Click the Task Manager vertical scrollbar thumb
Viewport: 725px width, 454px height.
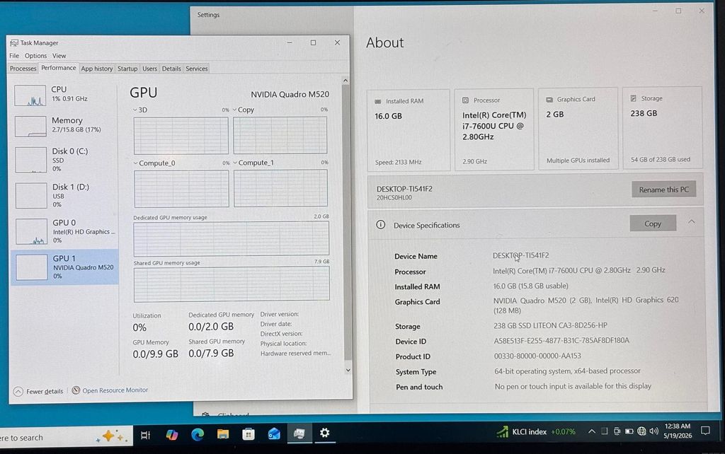(347, 221)
